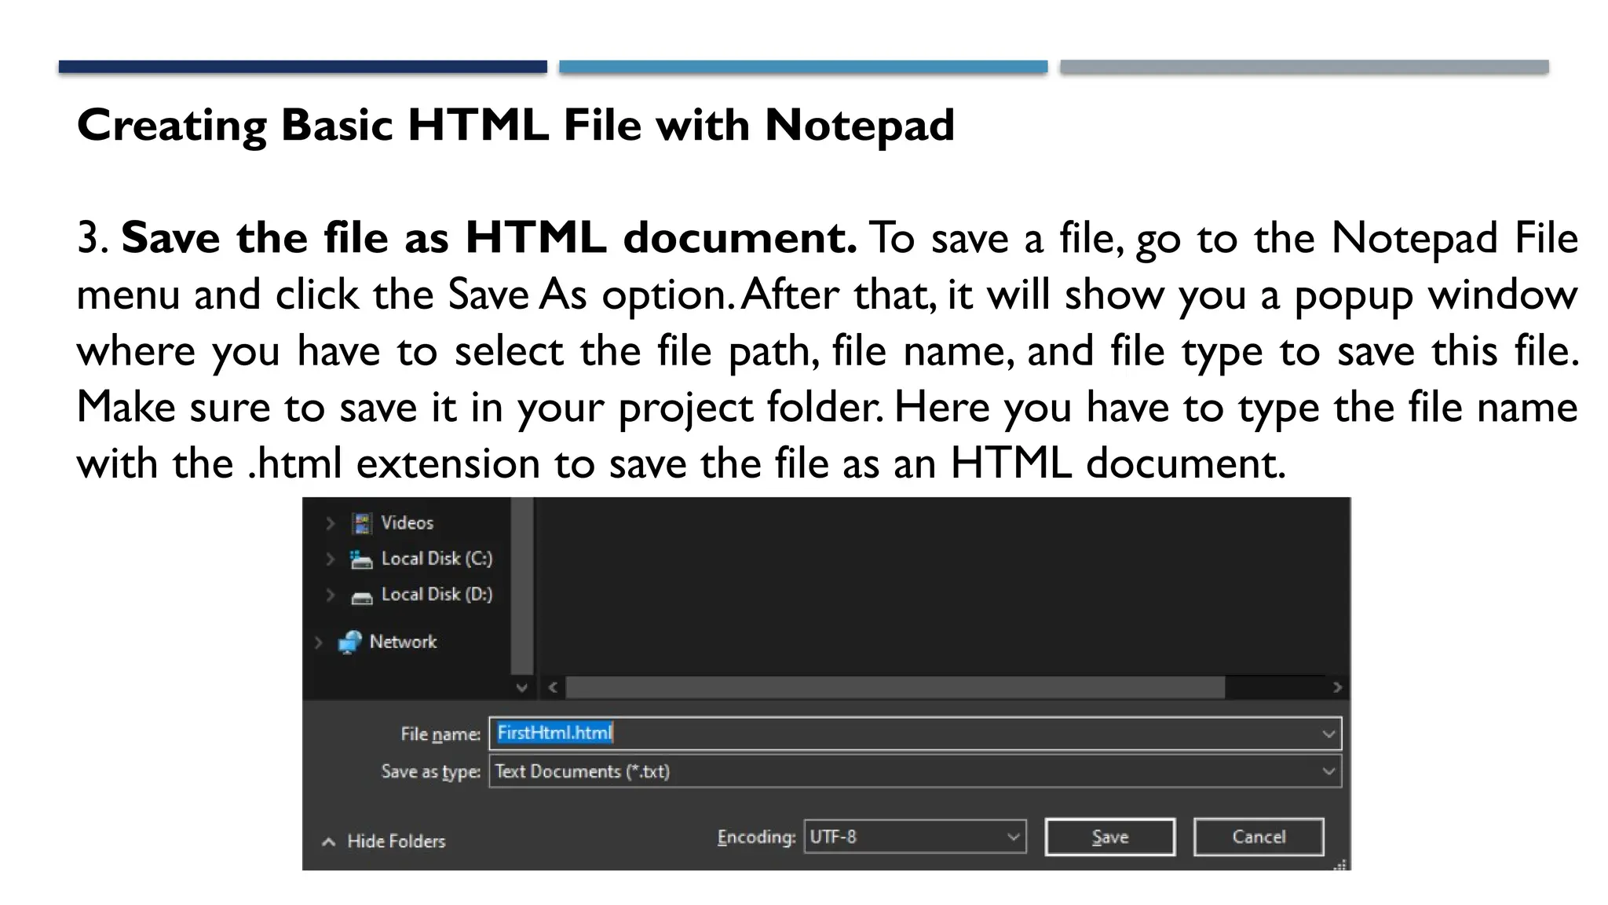The image size is (1608, 905).
Task: Click the Local Disk (D:) drive icon
Action: tap(361, 597)
